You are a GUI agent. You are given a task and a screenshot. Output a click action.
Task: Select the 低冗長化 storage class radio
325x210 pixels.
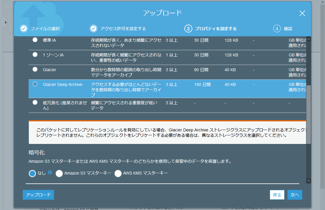35,102
